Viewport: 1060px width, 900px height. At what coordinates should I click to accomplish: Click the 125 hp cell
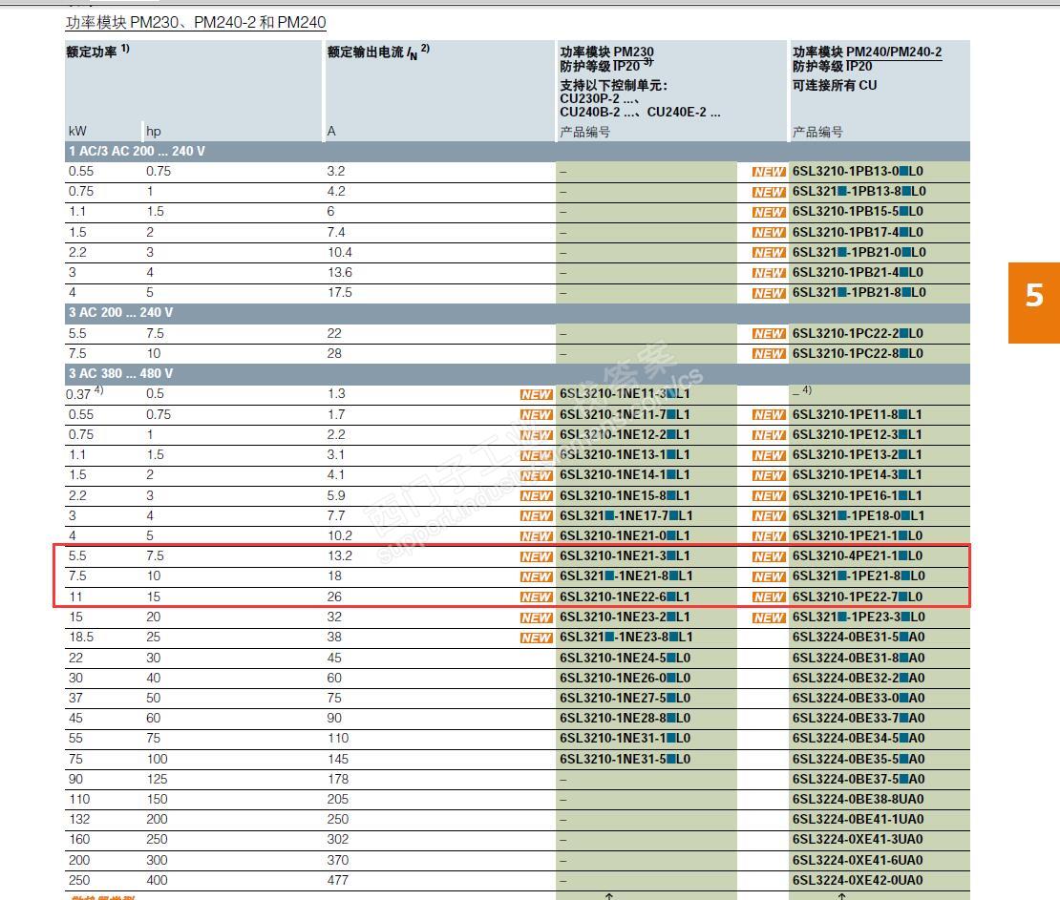[x=157, y=779]
